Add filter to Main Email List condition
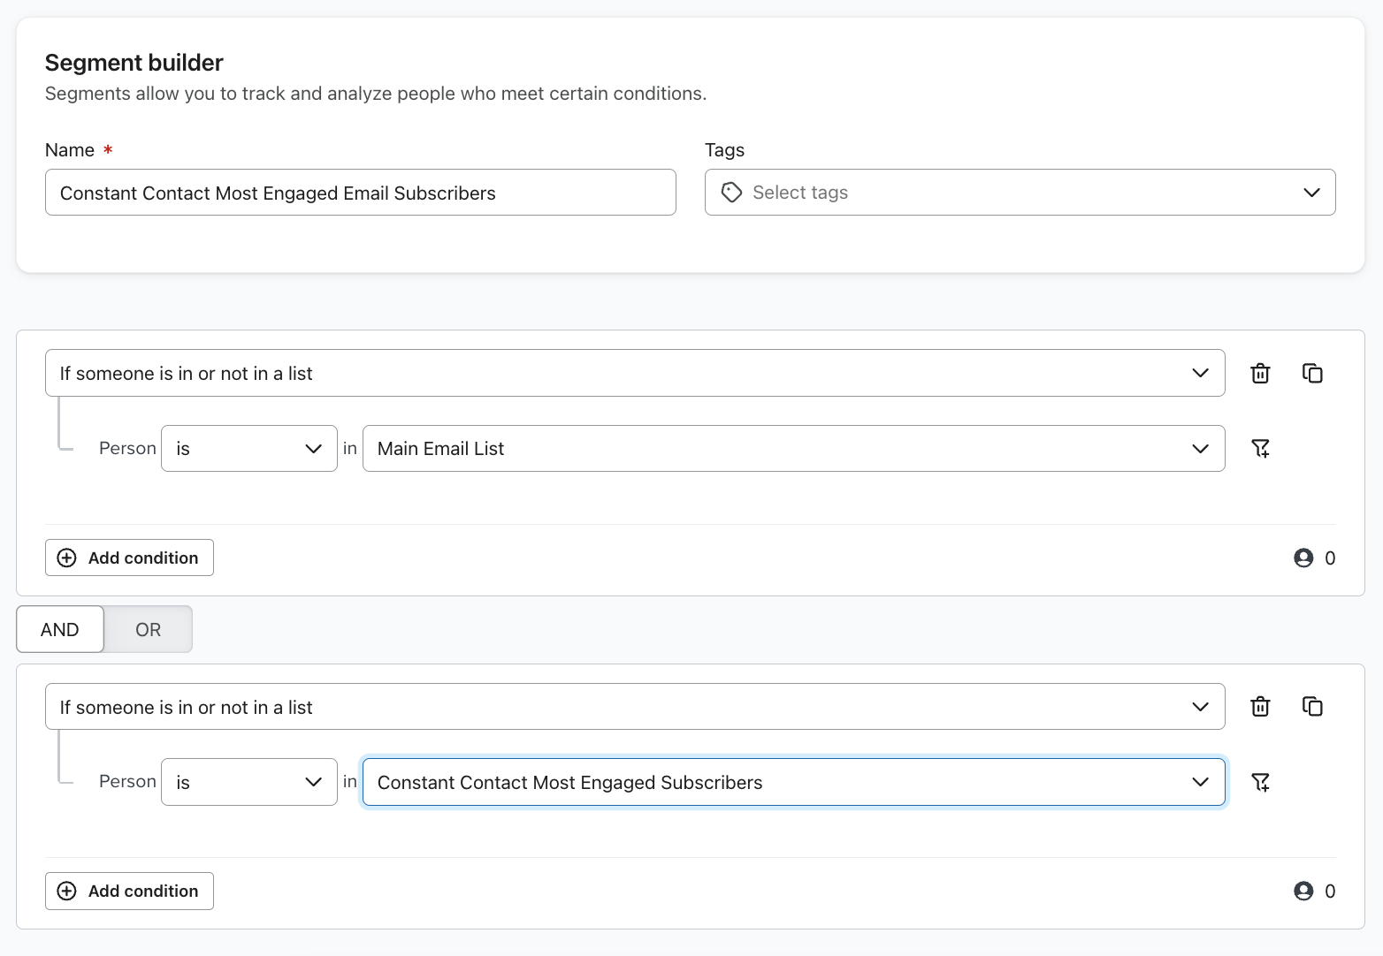 [x=1260, y=449]
